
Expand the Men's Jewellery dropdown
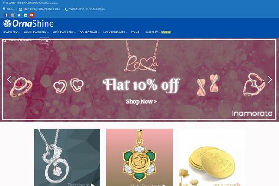tap(36, 33)
